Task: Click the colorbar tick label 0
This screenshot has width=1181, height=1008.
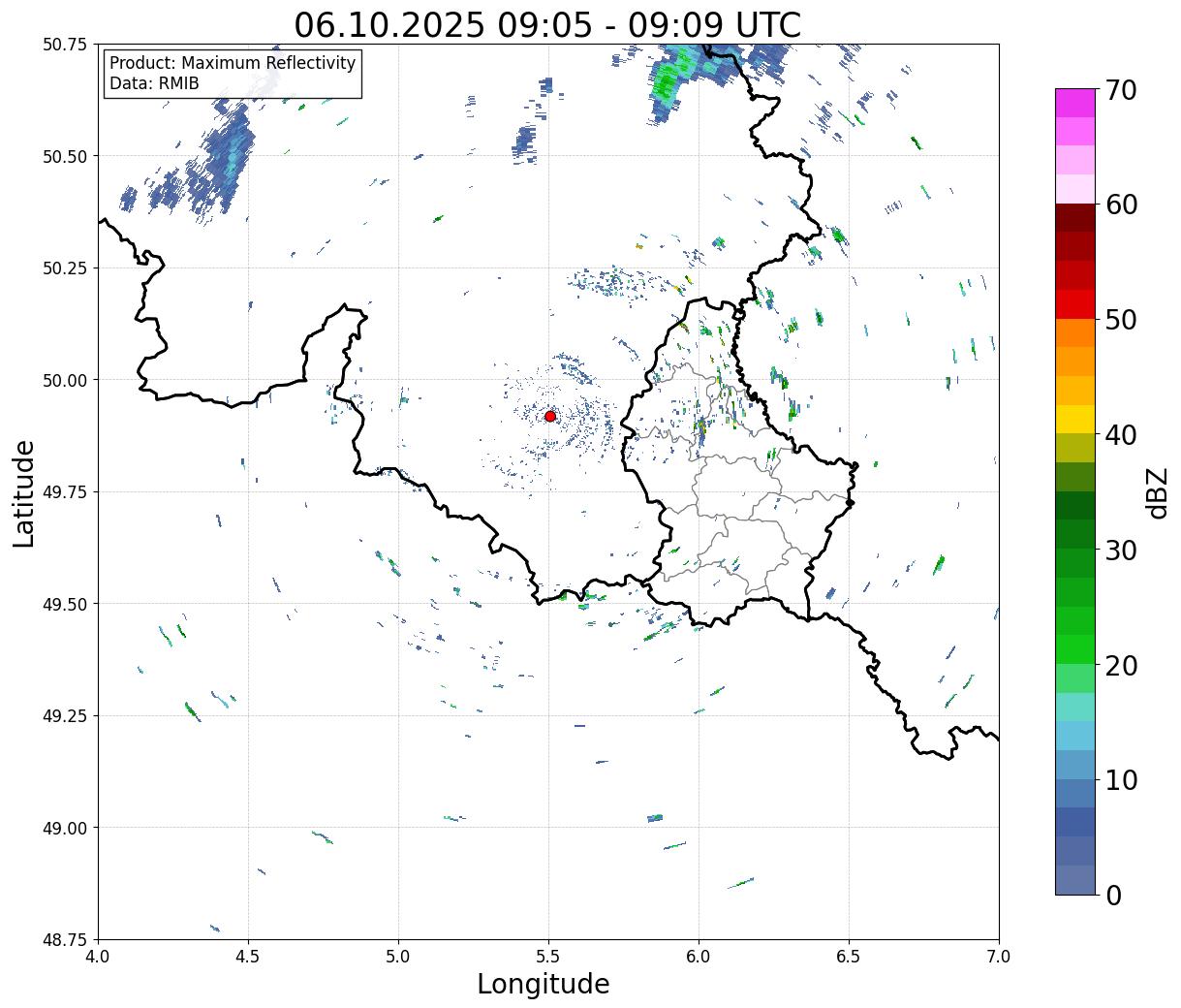Action: point(1113,895)
